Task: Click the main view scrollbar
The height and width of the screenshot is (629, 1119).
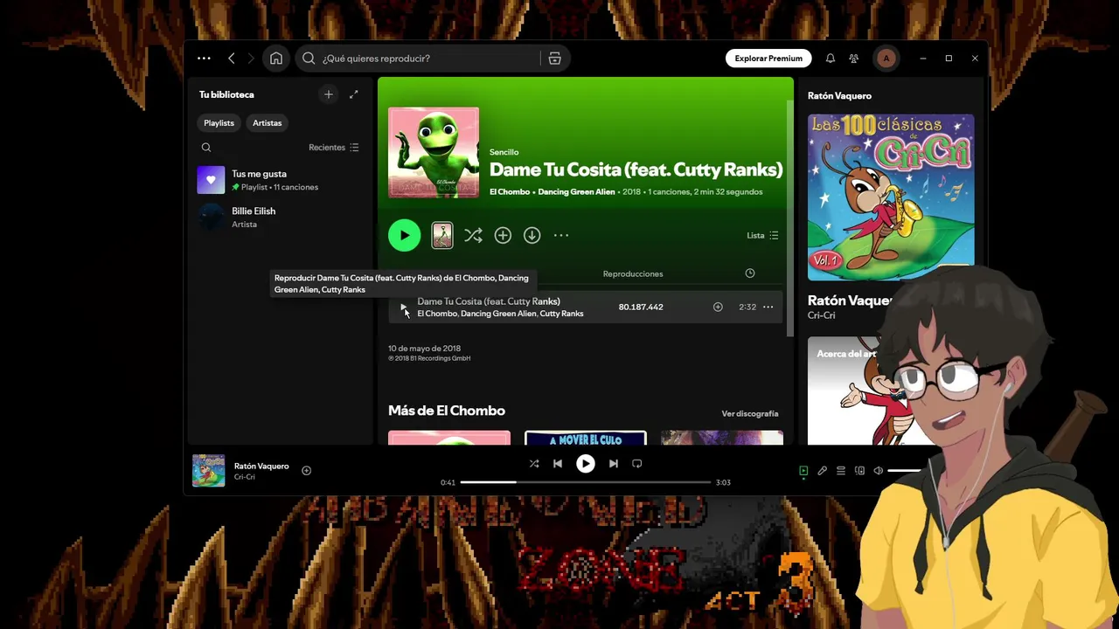Action: pyautogui.click(x=790, y=218)
